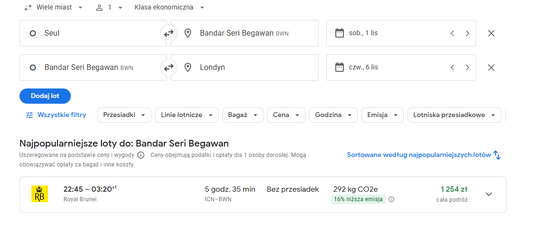Show info about ranking by price and convenience

(x=140, y=155)
